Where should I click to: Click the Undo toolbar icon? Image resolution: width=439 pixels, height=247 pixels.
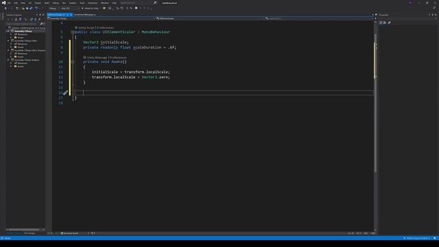click(x=36, y=8)
